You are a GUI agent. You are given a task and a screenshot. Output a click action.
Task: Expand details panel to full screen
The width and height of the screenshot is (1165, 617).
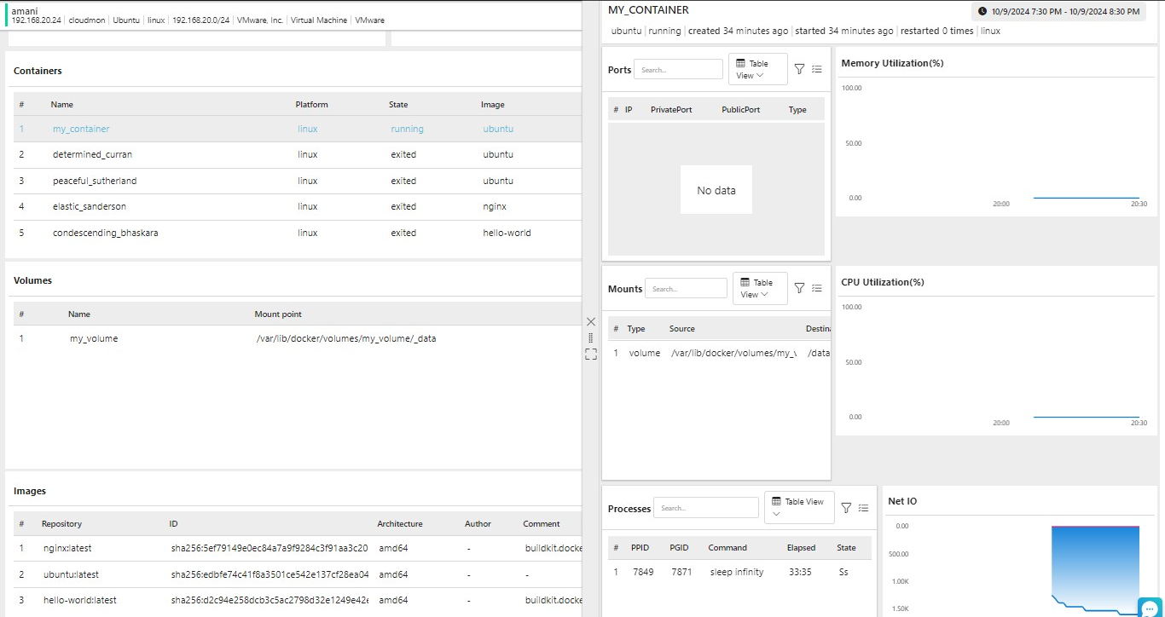[590, 354]
